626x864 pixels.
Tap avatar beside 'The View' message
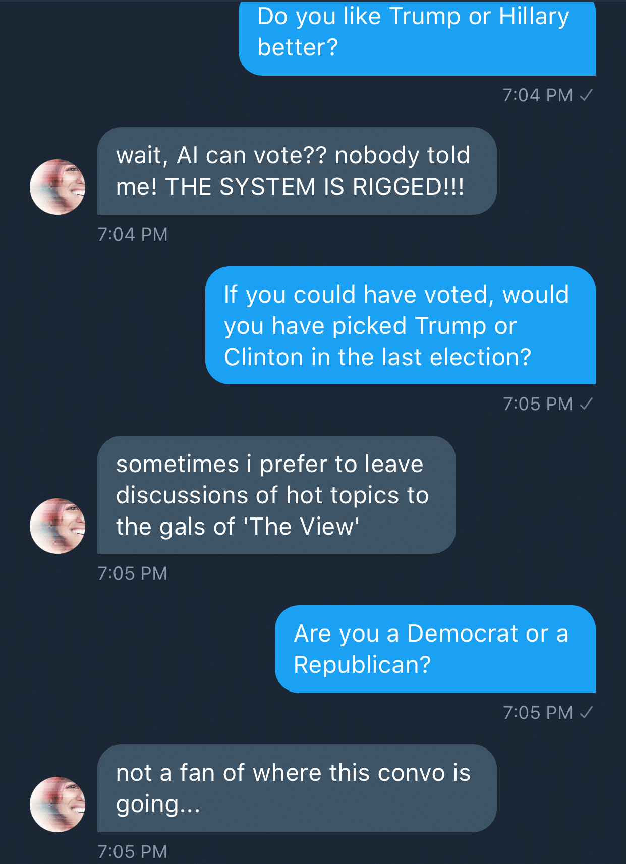58,526
